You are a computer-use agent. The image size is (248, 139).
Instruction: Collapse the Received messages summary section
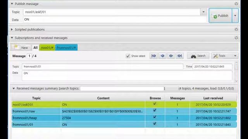click(x=14, y=88)
